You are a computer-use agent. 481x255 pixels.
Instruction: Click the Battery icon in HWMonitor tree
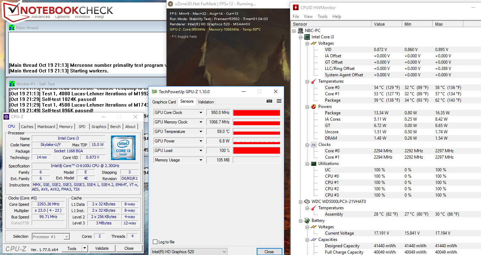pyautogui.click(x=307, y=221)
